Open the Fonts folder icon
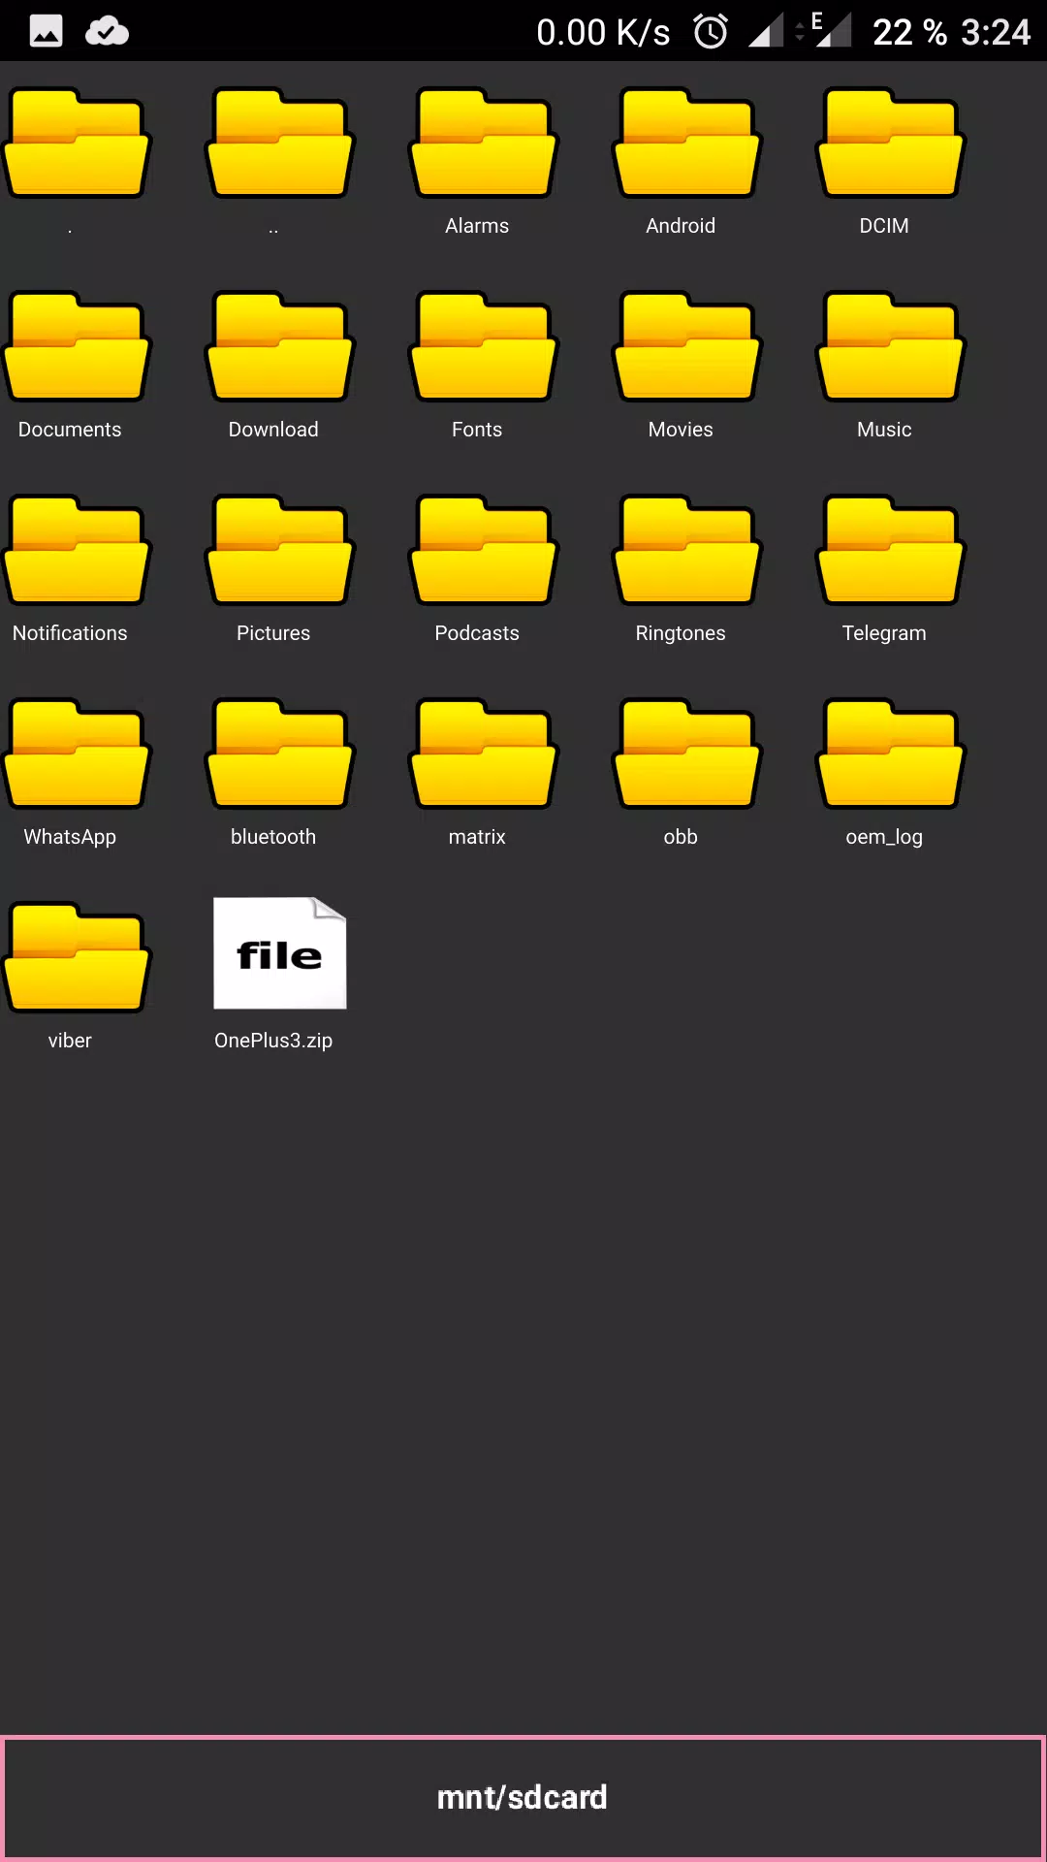This screenshot has height=1862, width=1047. pyautogui.click(x=484, y=347)
